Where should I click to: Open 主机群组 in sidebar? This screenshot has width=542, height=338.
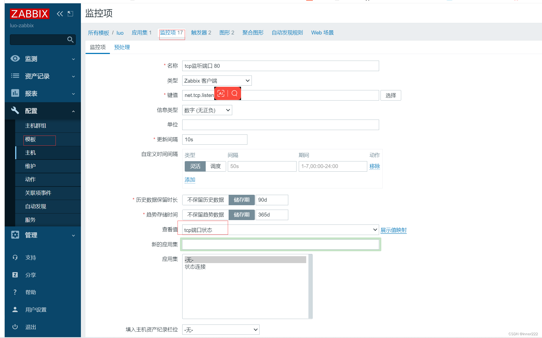point(35,126)
